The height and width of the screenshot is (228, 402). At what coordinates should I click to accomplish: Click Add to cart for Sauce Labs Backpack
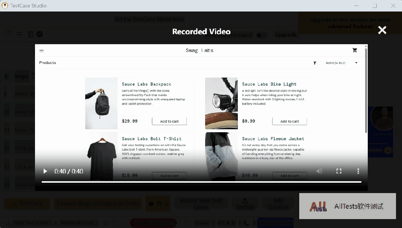pos(169,121)
